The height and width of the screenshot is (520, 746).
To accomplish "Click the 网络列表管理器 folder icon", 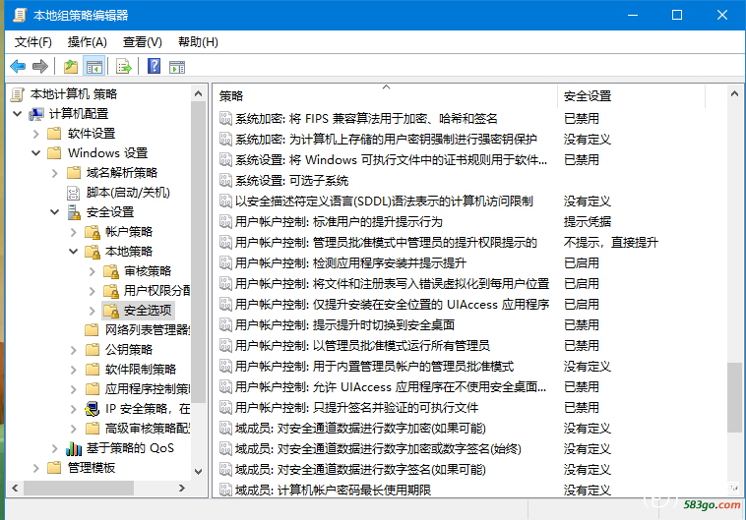I will [92, 330].
